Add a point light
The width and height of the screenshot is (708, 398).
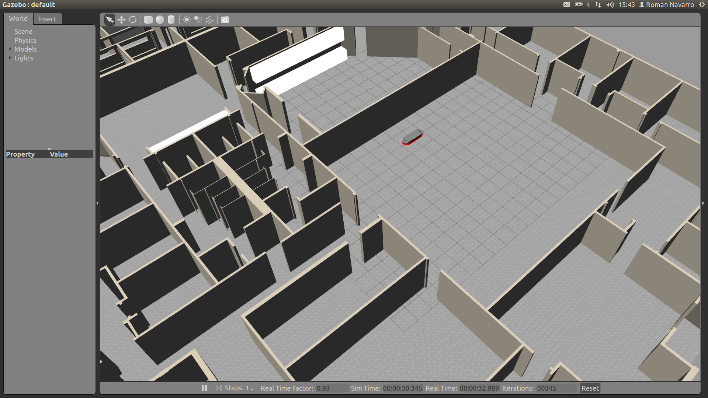pyautogui.click(x=187, y=20)
